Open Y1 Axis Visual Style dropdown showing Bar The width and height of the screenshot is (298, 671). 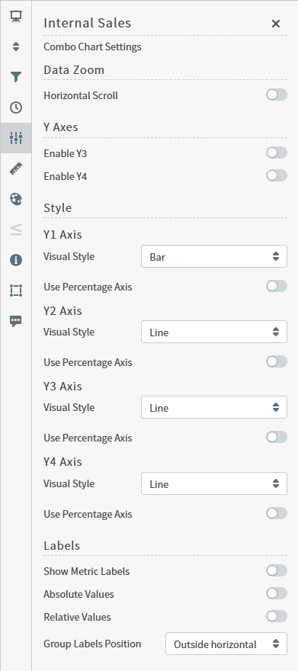point(213,256)
